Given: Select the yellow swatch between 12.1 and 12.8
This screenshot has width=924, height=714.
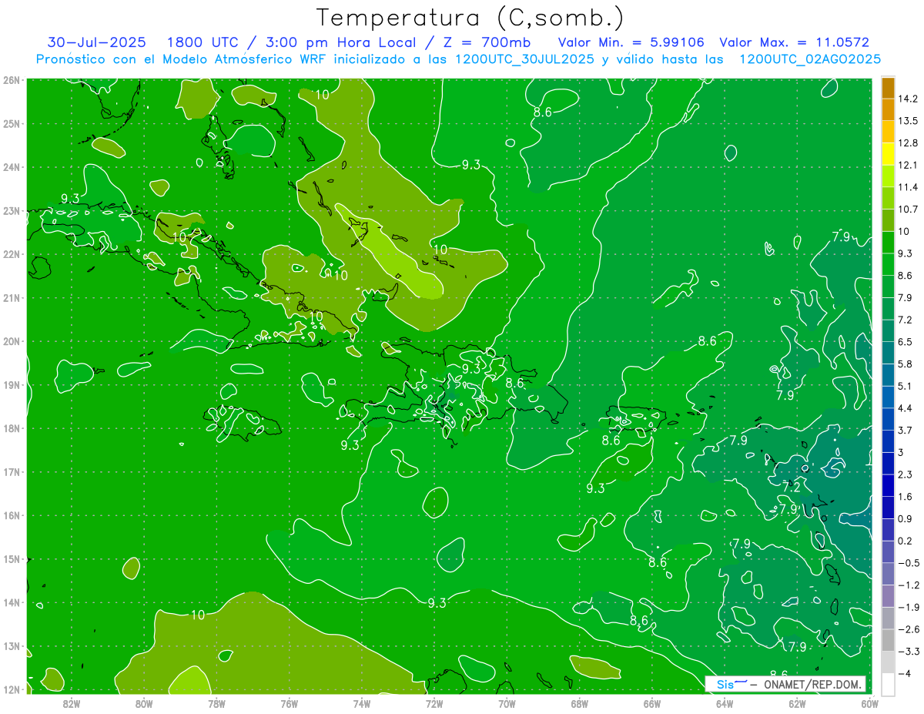Looking at the screenshot, I should click(x=888, y=155).
